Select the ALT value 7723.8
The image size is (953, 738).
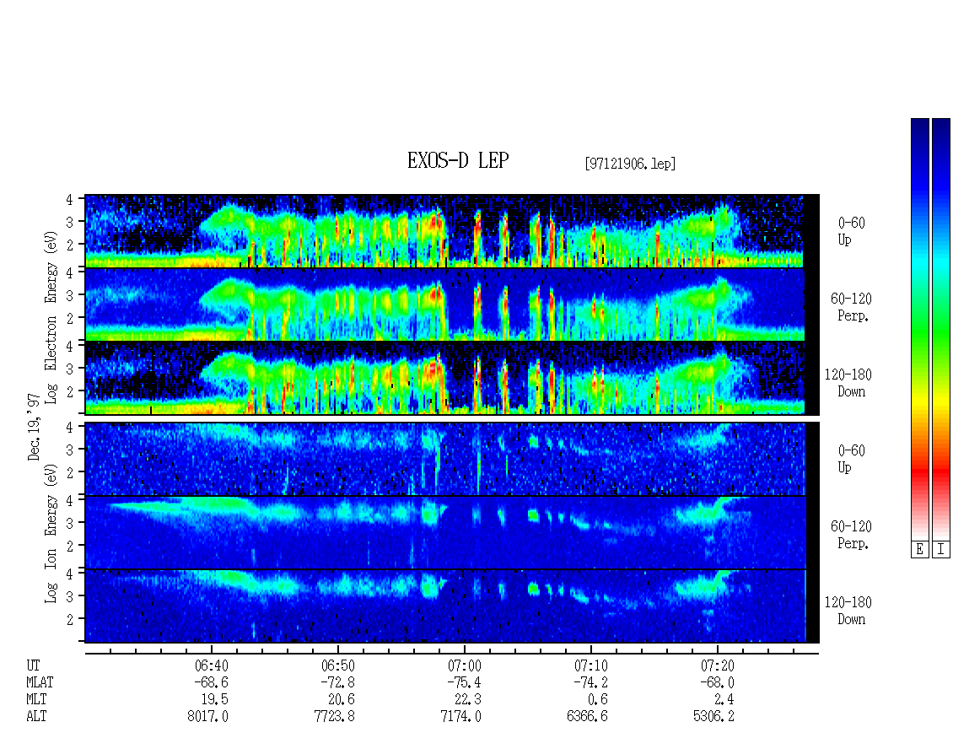334,717
